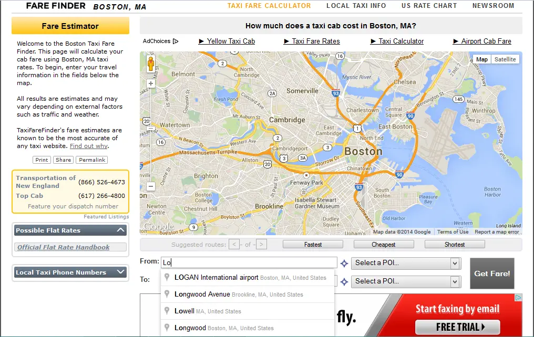The width and height of the screenshot is (534, 337).
Task: Zoom out on the map with minus button
Action: 151,186
